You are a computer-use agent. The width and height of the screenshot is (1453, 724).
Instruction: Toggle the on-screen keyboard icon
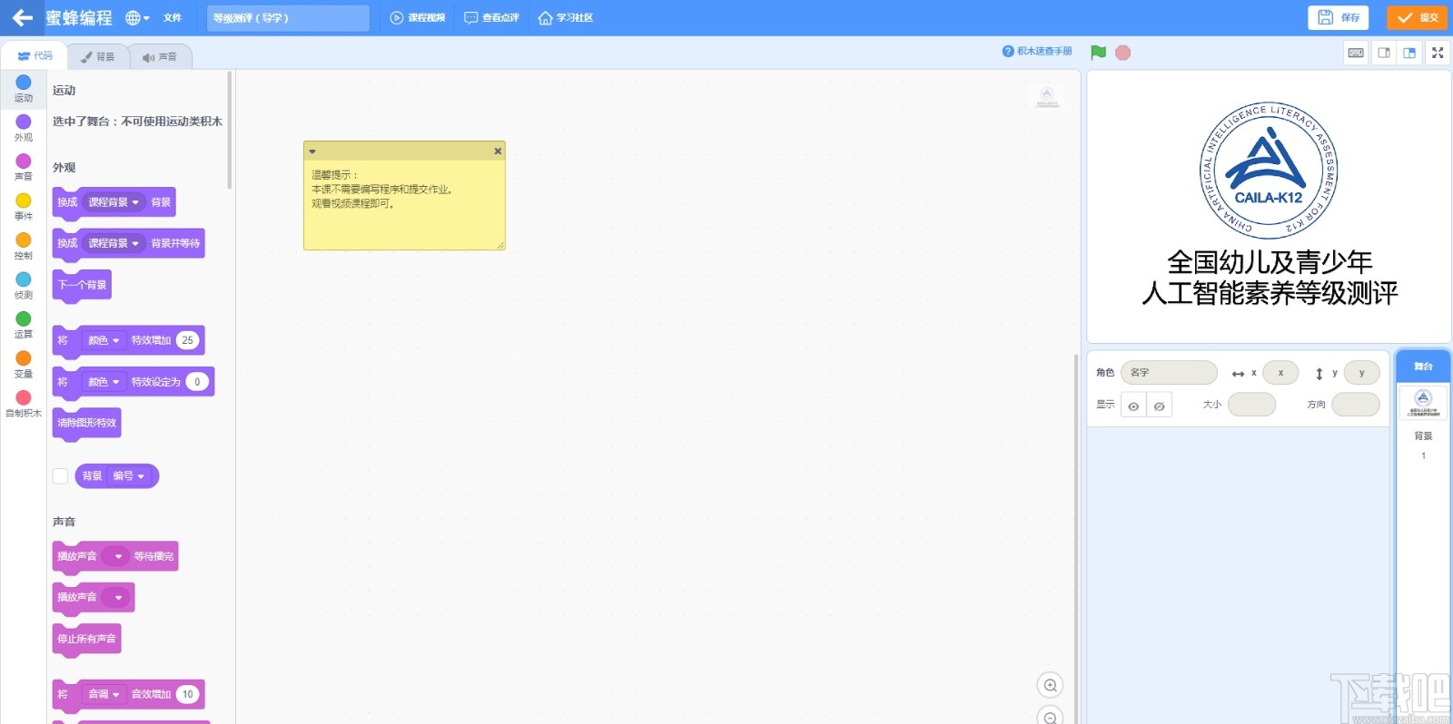point(1356,53)
